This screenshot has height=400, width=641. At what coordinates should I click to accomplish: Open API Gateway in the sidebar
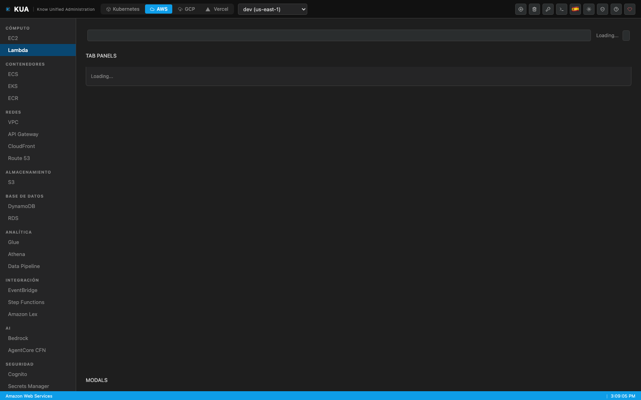coord(38,134)
